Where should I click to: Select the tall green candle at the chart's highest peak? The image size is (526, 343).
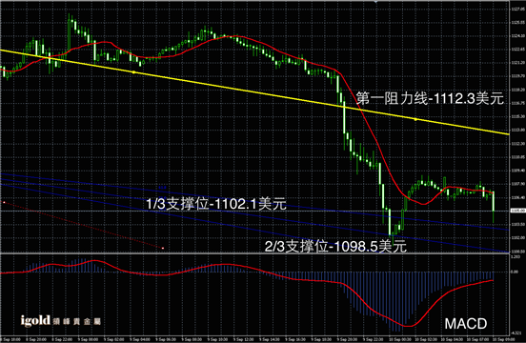tap(70, 31)
